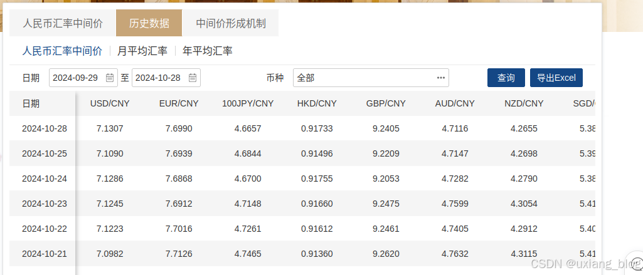Screen dimensions: 643x275
Task: Switch to 月平均汇率 view
Action: tap(142, 51)
